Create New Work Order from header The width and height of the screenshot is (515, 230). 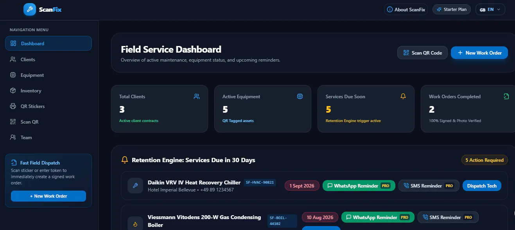[479, 53]
